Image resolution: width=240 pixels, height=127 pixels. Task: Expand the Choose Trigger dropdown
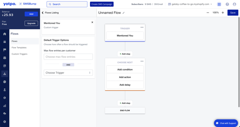click(68, 73)
